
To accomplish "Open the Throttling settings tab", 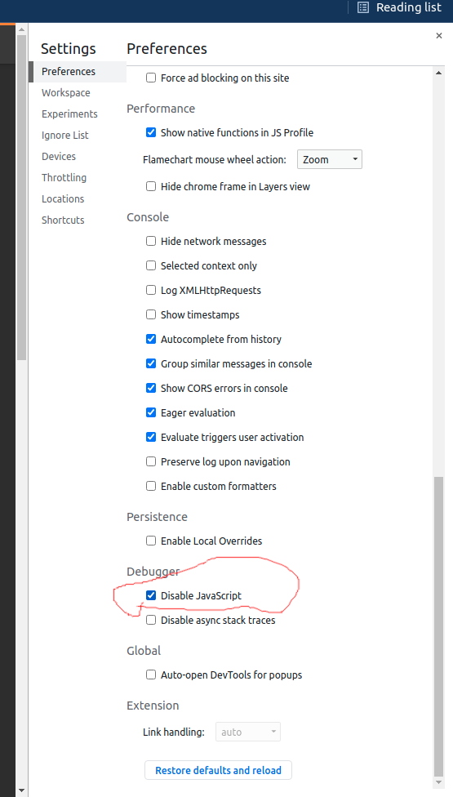I will pyautogui.click(x=64, y=178).
